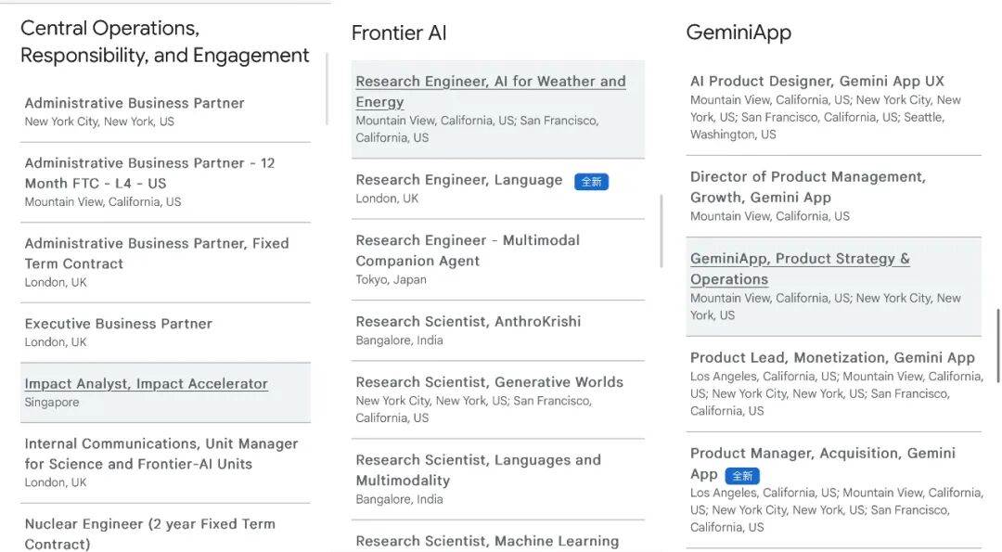The image size is (1002, 552).
Task: Open Administrative Business Partner 12 Month FTC
Action: coord(149,173)
